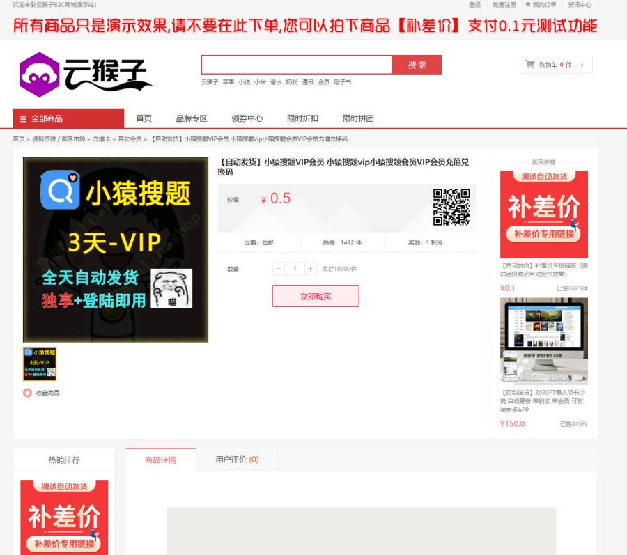Open the 补差价 promo thumbnail in 新品推荐
The width and height of the screenshot is (627, 555).
pos(543,214)
